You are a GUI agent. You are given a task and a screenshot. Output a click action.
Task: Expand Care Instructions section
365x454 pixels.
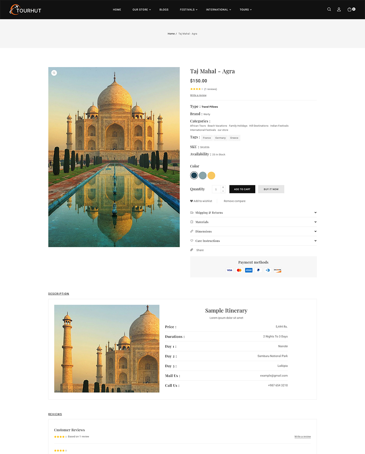[x=253, y=241]
